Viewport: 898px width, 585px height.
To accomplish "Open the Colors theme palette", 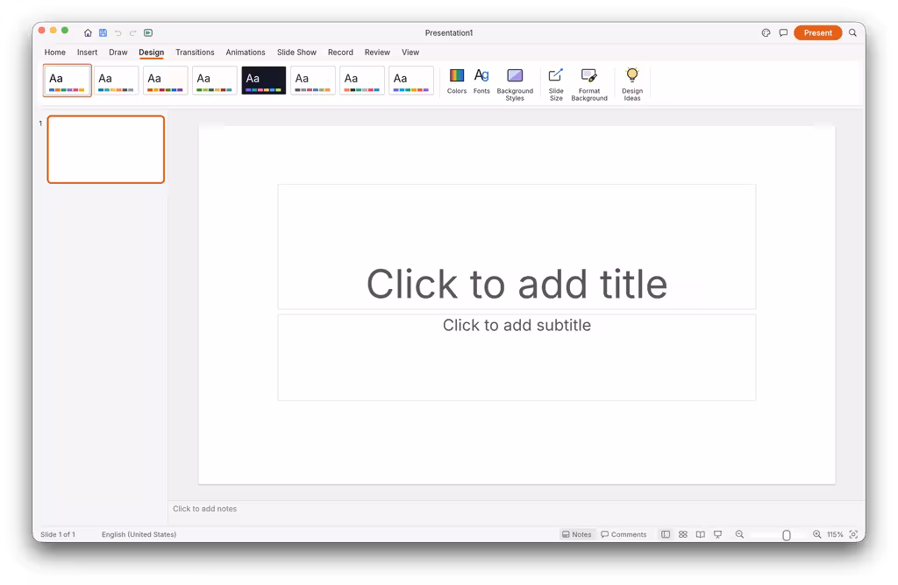I will (x=456, y=81).
